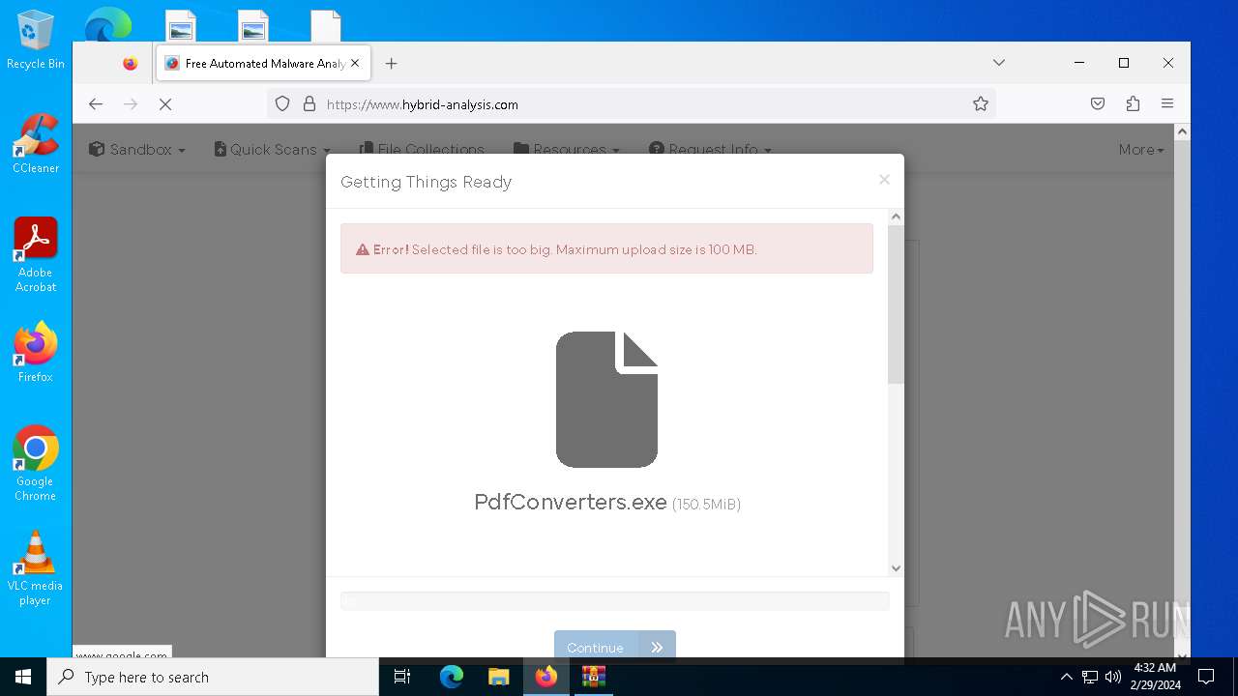
Task: Open the Windows Start menu
Action: point(23,677)
